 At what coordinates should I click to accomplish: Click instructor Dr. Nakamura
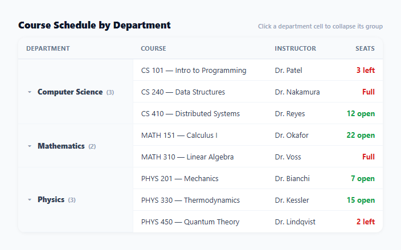(x=297, y=92)
